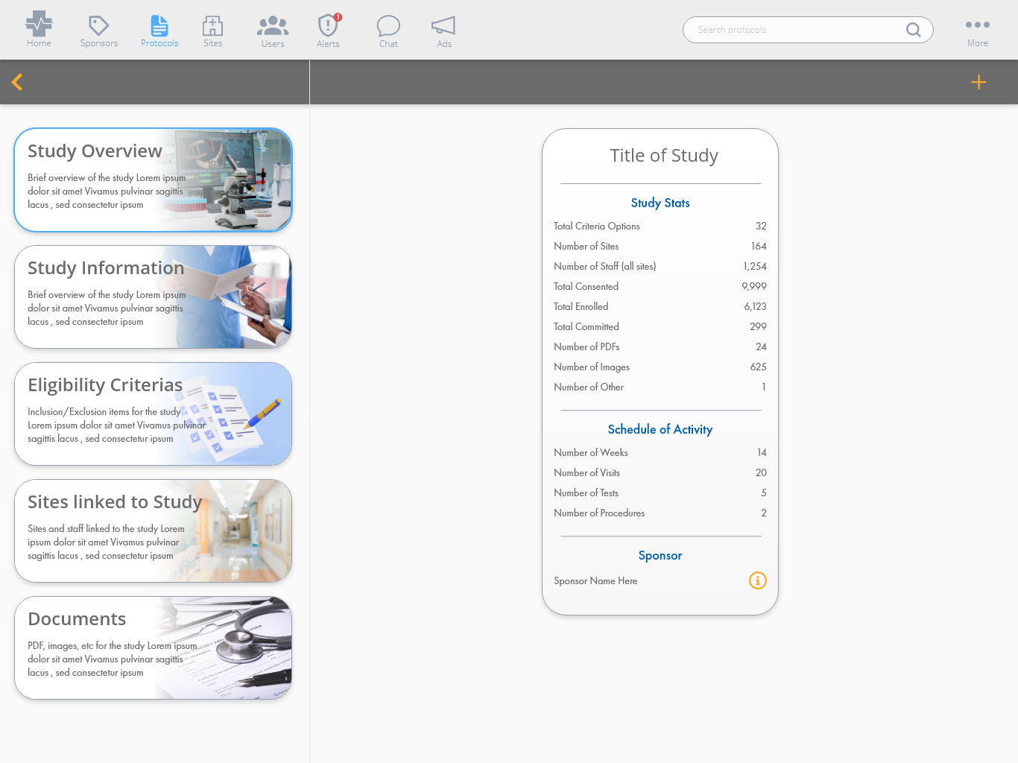Click the search magnifier icon
Viewport: 1018px width, 763px height.
pos(913,30)
